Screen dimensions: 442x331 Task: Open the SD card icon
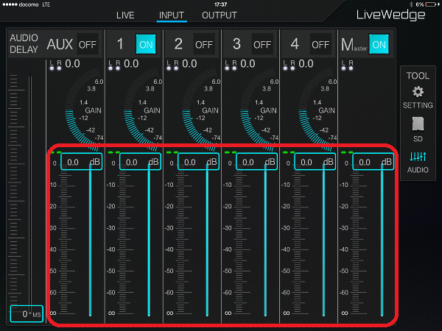[x=418, y=123]
